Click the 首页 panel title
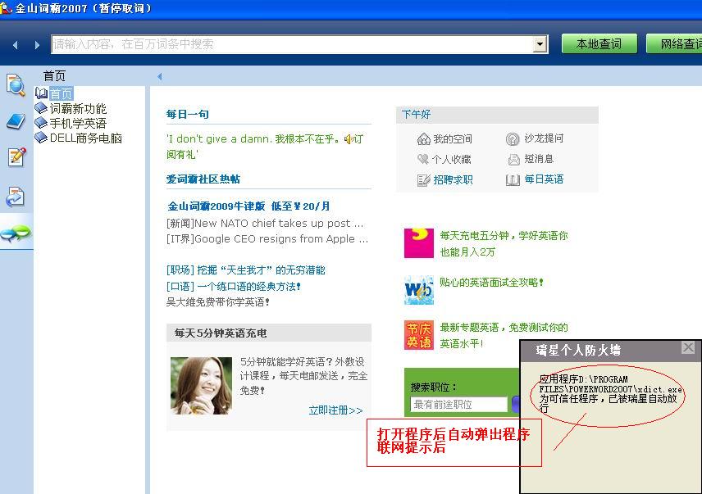The height and width of the screenshot is (494, 702). point(54,76)
